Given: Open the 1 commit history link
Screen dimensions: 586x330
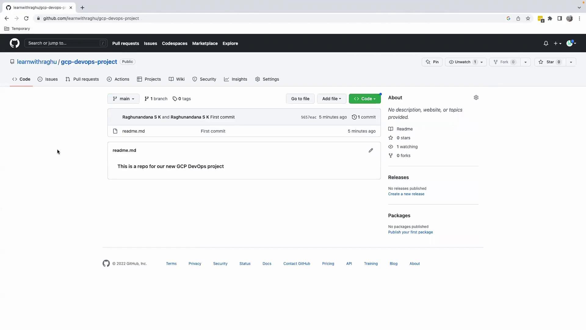Looking at the screenshot, I should click(x=364, y=117).
